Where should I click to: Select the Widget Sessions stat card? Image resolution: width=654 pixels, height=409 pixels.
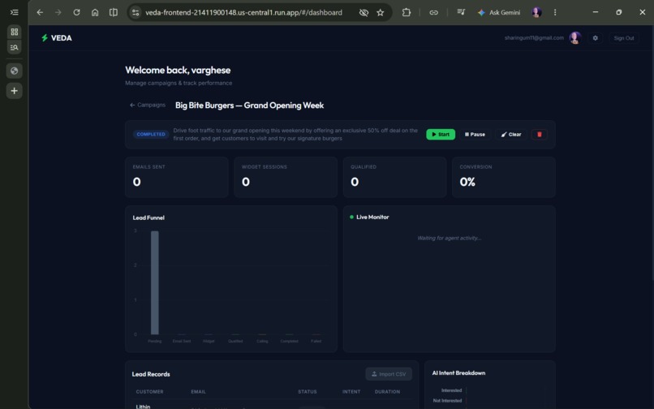pyautogui.click(x=286, y=177)
